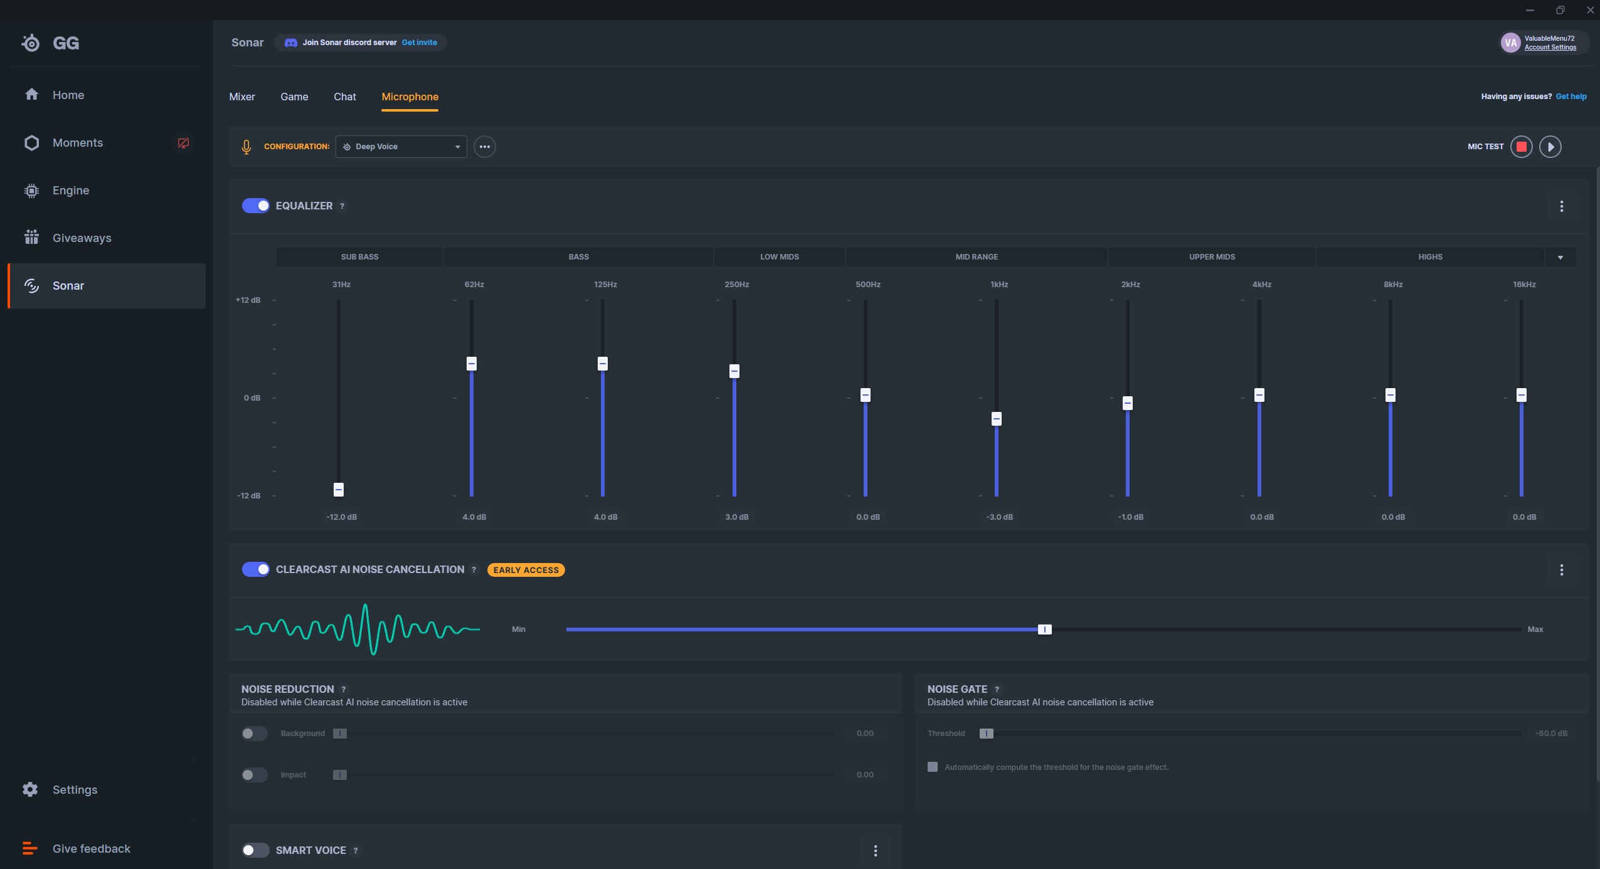The width and height of the screenshot is (1600, 869).
Task: Show Noise Reduction help question mark
Action: click(x=343, y=690)
